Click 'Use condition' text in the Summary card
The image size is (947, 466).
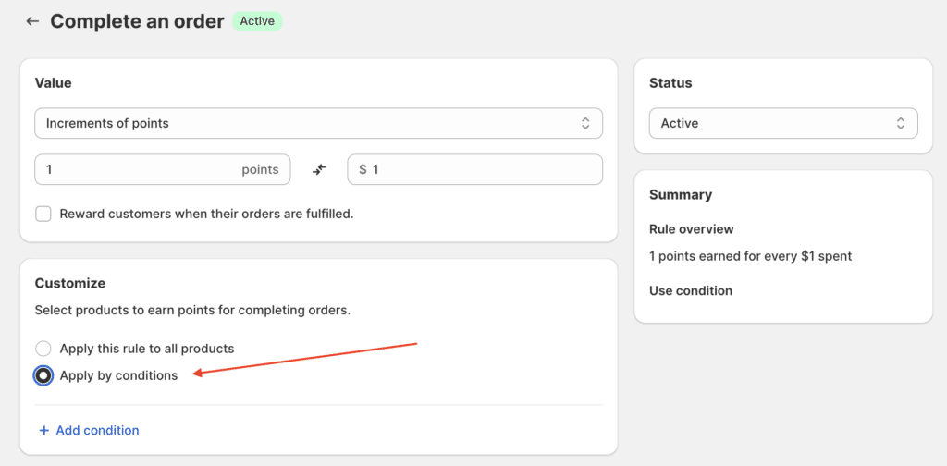[x=691, y=290]
